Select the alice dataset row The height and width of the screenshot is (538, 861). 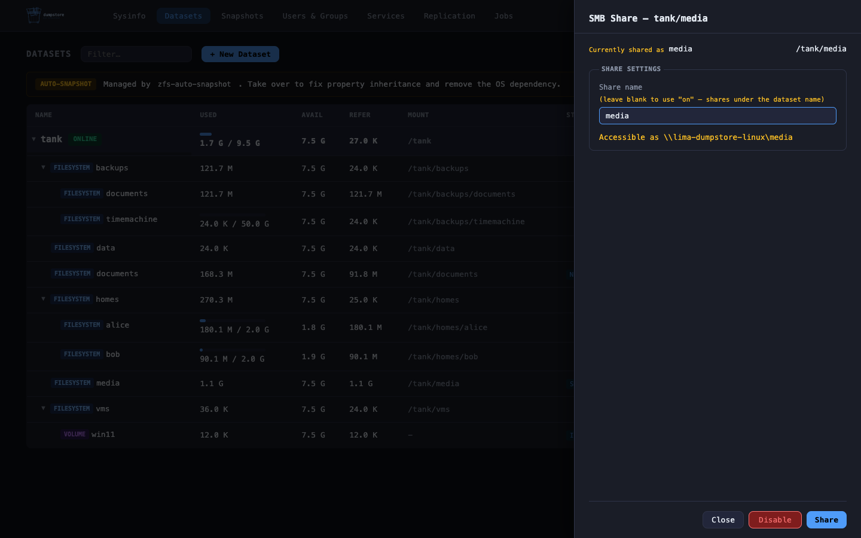point(300,328)
